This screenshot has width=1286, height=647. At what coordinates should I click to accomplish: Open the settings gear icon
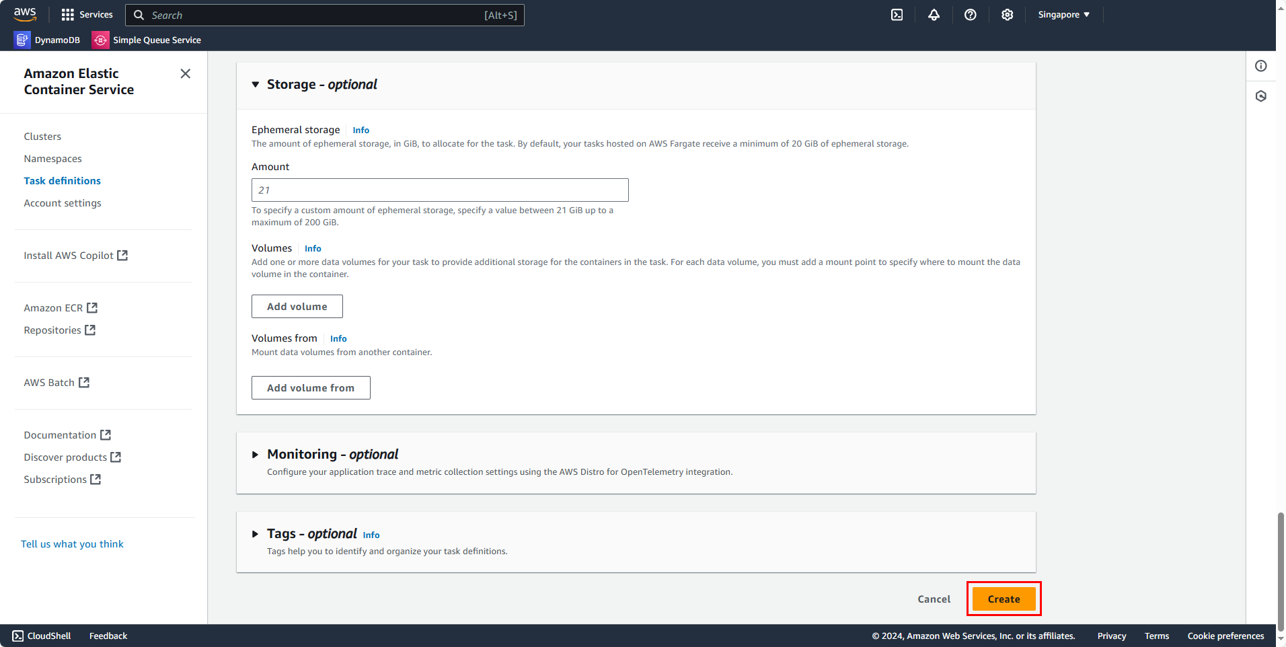pos(1007,15)
